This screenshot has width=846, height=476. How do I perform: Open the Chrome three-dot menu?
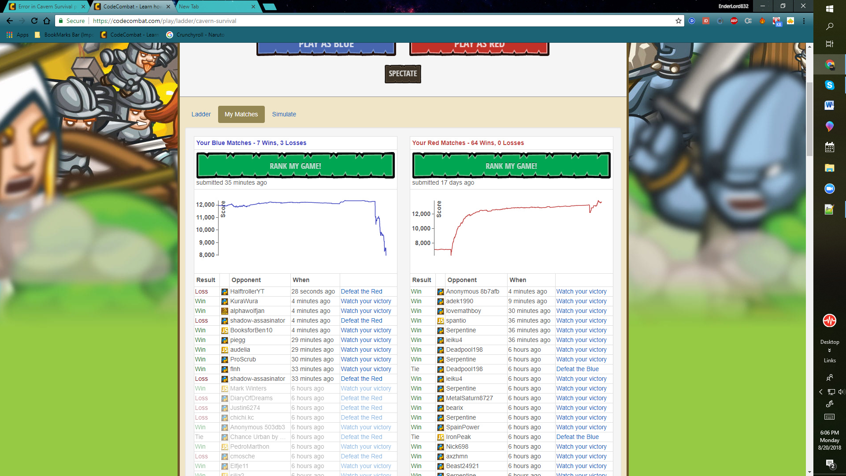click(804, 21)
